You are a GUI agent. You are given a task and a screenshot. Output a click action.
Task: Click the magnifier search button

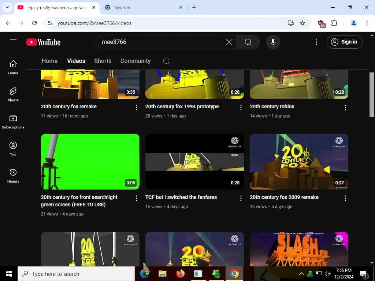(248, 42)
